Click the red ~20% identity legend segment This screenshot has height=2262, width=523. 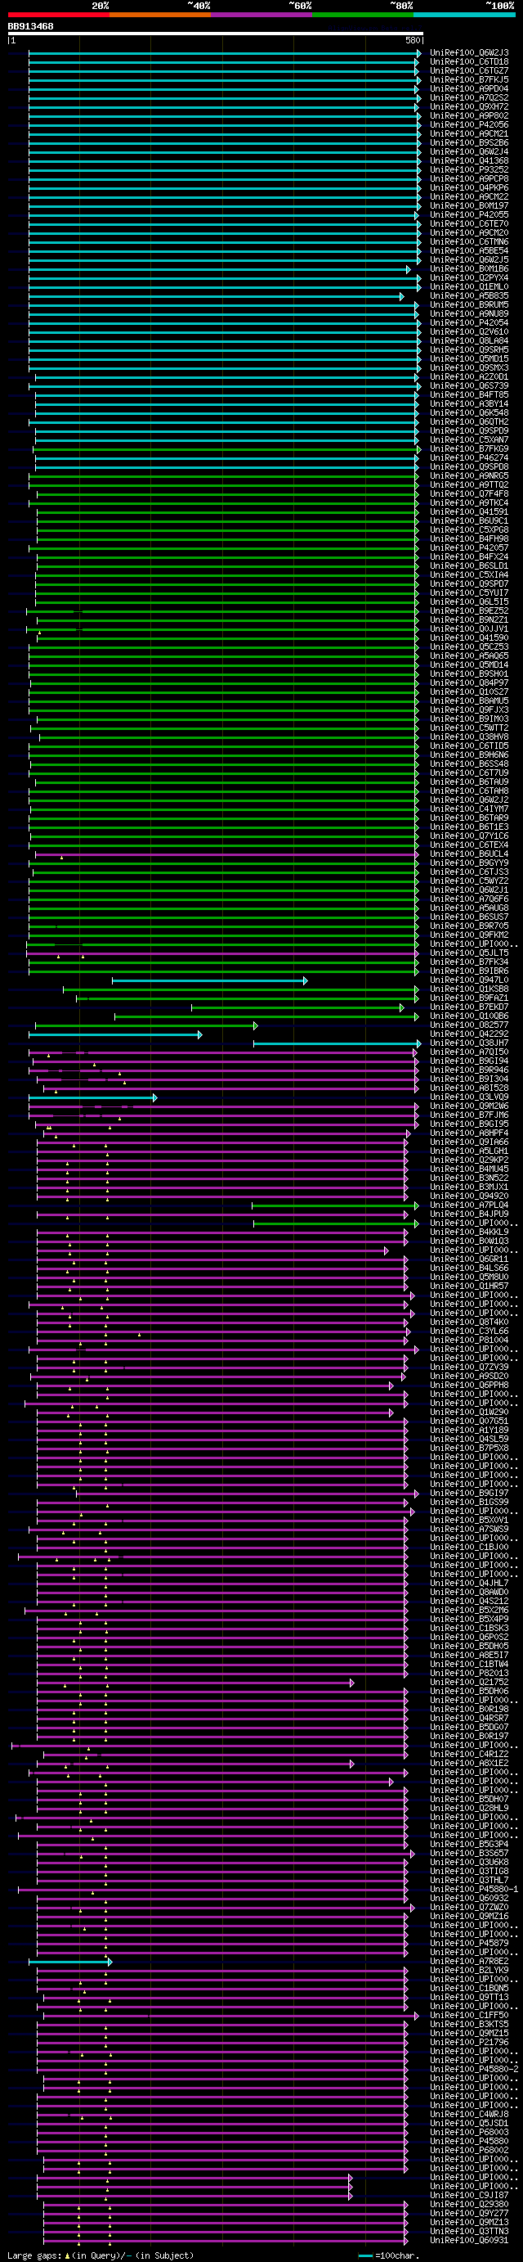click(x=58, y=15)
